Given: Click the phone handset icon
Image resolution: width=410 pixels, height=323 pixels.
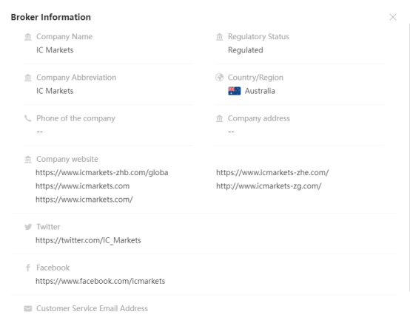Looking at the screenshot, I should coord(27,118).
